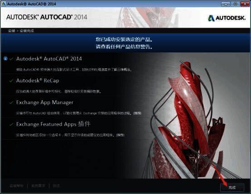Select the Exchange Featured Apps 插件 title
Image resolution: width=251 pixels, height=194 pixels.
[53, 124]
